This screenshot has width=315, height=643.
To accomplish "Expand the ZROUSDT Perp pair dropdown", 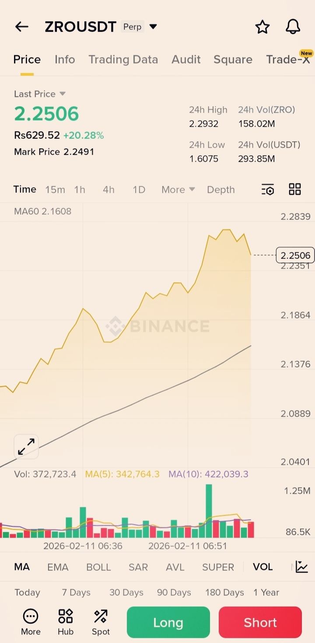I will (153, 27).
